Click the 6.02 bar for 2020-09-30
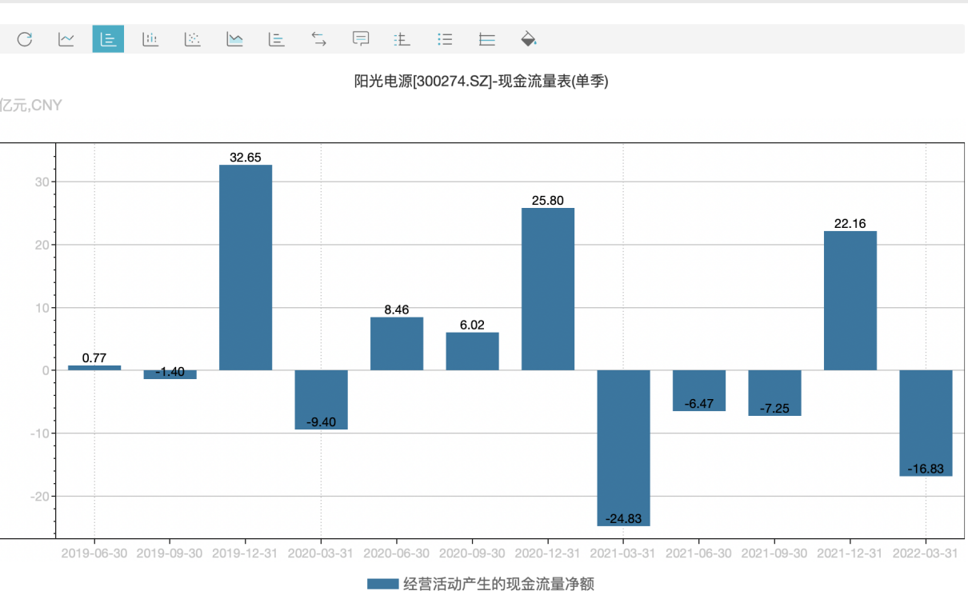 (x=472, y=351)
